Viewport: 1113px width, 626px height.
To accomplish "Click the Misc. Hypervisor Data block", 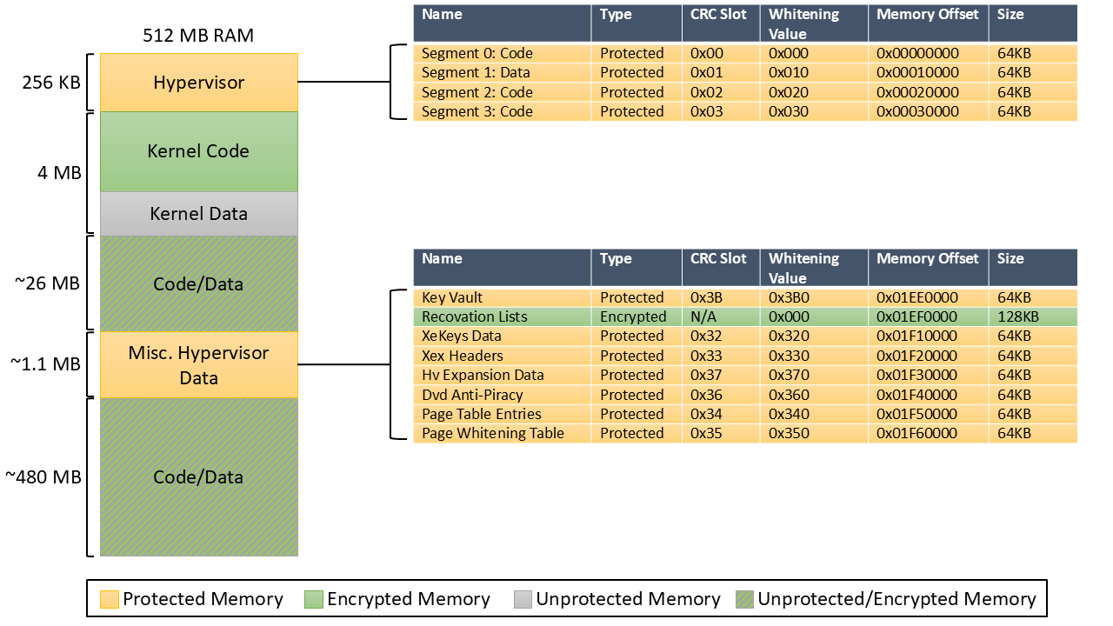I will pos(198,365).
